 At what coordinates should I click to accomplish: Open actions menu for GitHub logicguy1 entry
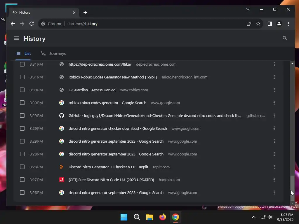pos(274,116)
